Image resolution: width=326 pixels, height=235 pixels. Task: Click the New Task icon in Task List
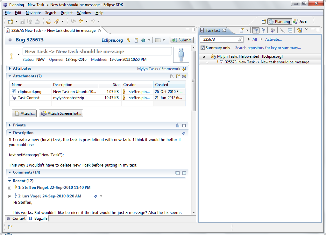click(241, 30)
